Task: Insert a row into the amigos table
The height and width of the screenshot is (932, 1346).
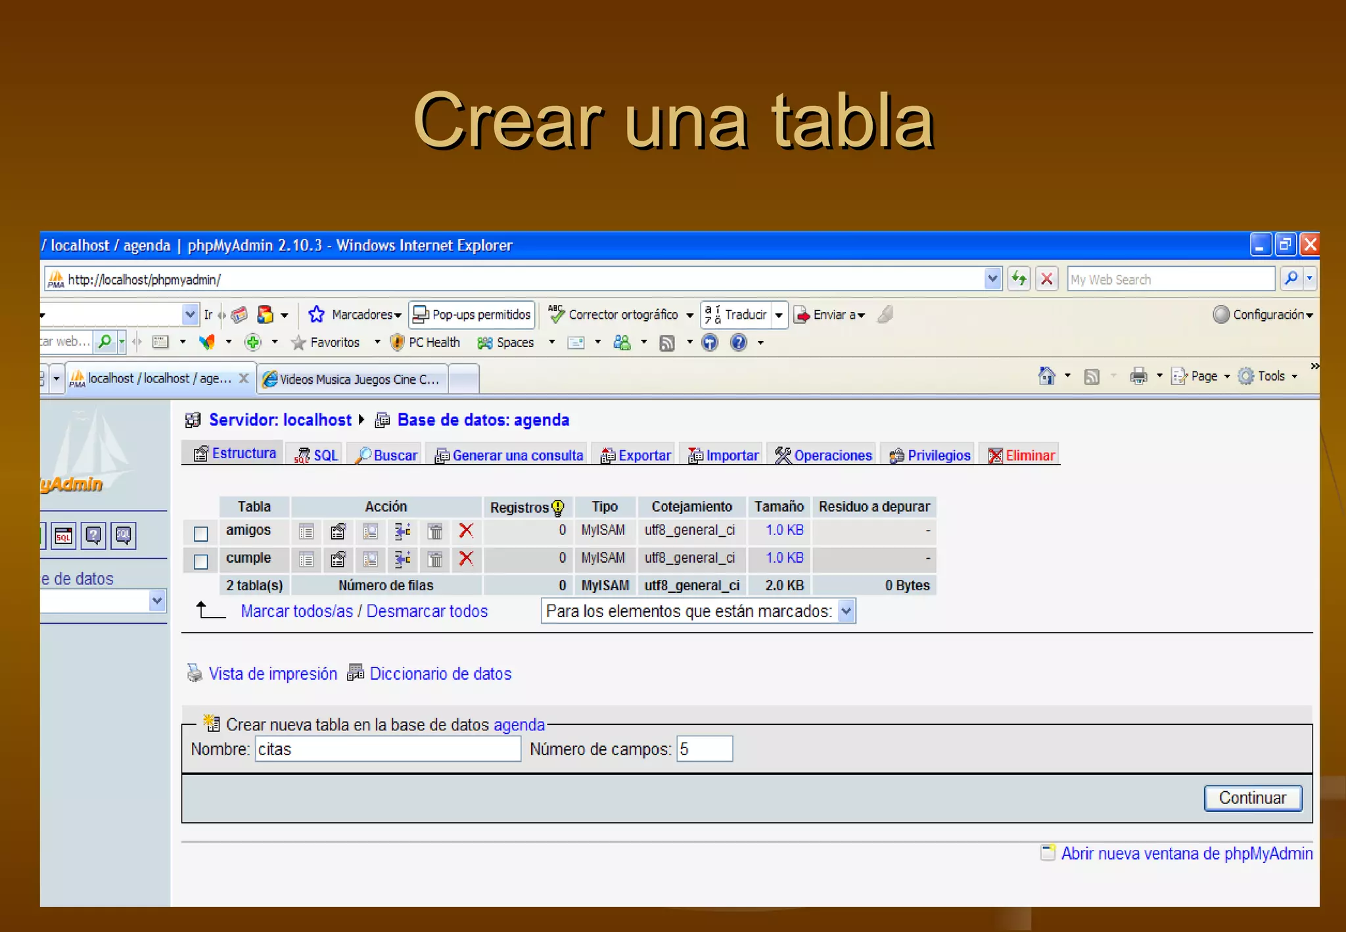Action: coord(403,531)
